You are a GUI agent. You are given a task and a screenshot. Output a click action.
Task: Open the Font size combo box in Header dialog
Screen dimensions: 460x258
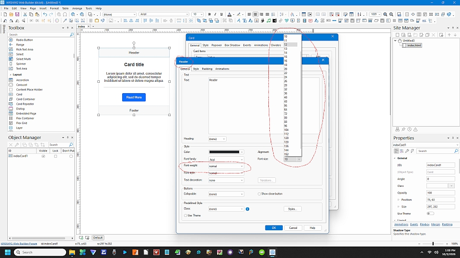[292, 160]
